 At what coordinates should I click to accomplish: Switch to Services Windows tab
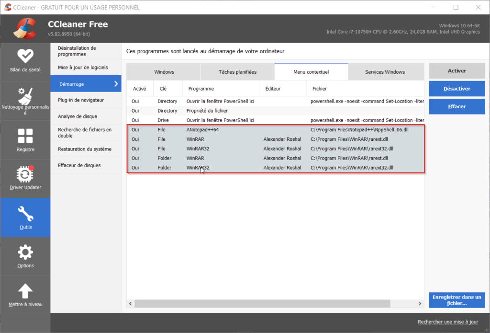(385, 72)
